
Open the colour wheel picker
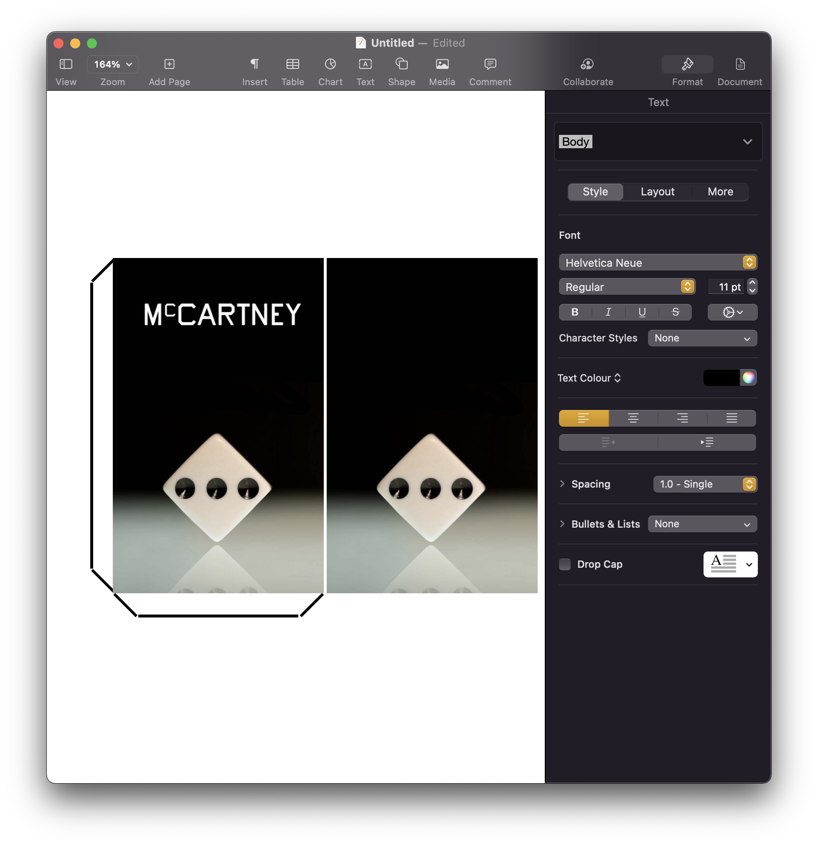click(748, 378)
